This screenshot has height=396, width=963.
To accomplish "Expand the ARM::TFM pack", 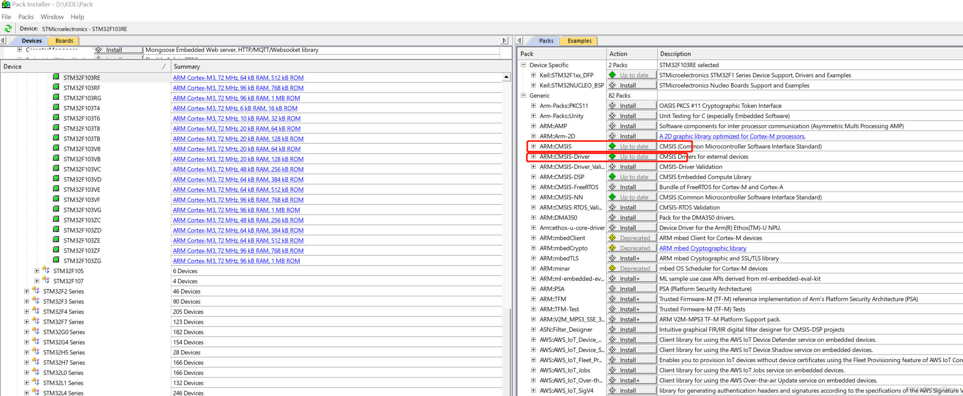I will point(534,299).
